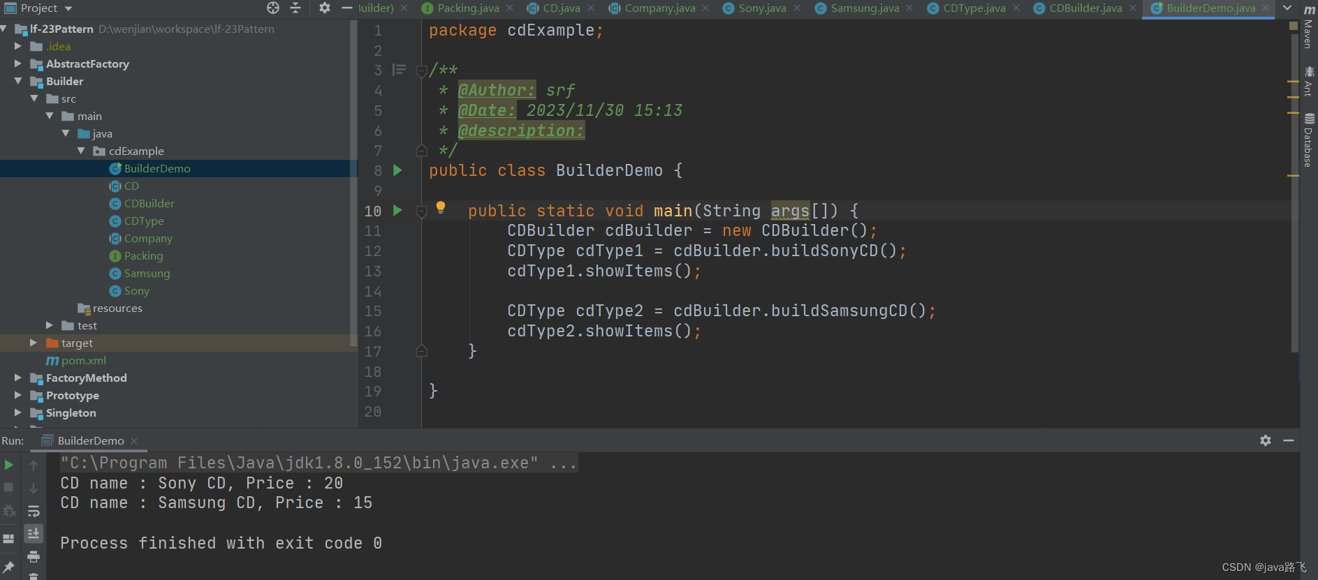Hide the Run tool window

[x=1289, y=440]
